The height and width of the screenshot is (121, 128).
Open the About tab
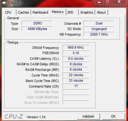[x=101, y=12]
